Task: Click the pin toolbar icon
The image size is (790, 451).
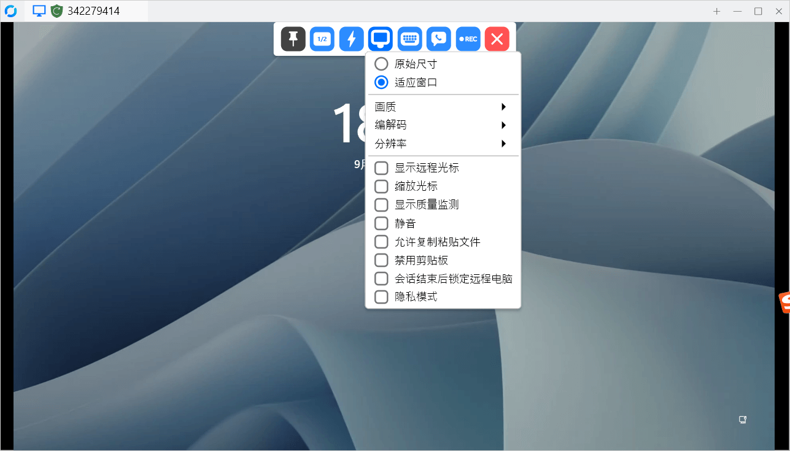Action: click(293, 39)
